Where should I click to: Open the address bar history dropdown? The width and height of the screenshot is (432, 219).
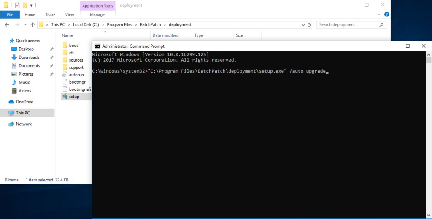(303, 25)
